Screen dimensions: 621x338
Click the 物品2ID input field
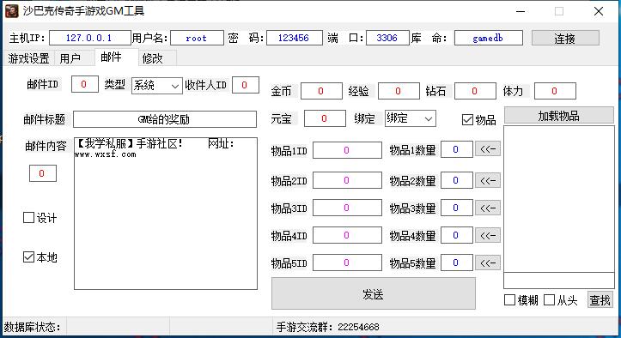tap(347, 180)
